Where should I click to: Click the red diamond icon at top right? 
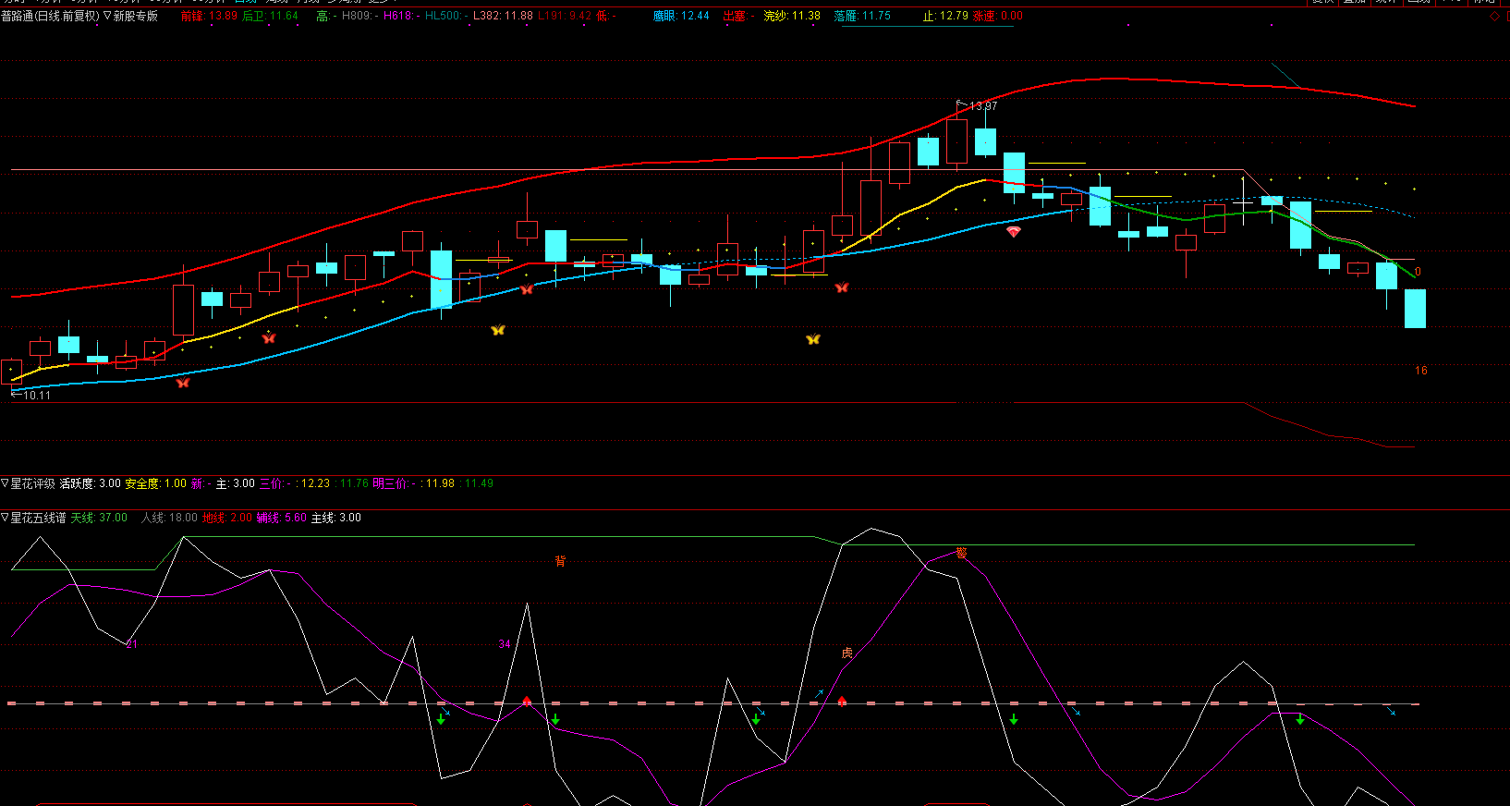pos(1495,16)
